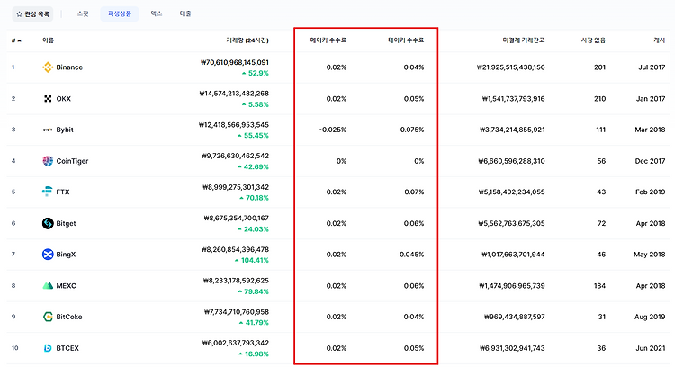Click the Bitget logo icon
This screenshot has height=367, width=675.
48,223
